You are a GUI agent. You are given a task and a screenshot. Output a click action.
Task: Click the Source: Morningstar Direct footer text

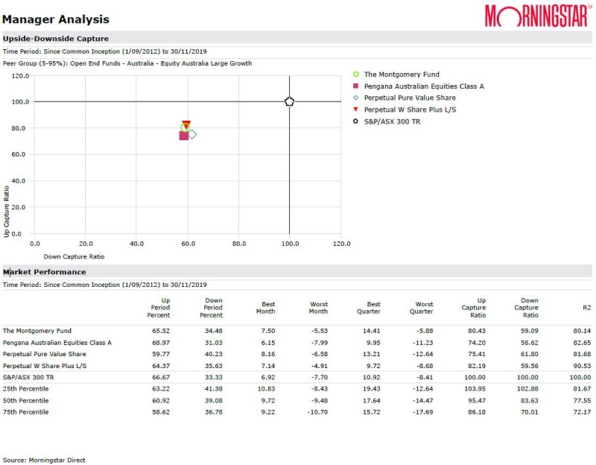[x=44, y=460]
